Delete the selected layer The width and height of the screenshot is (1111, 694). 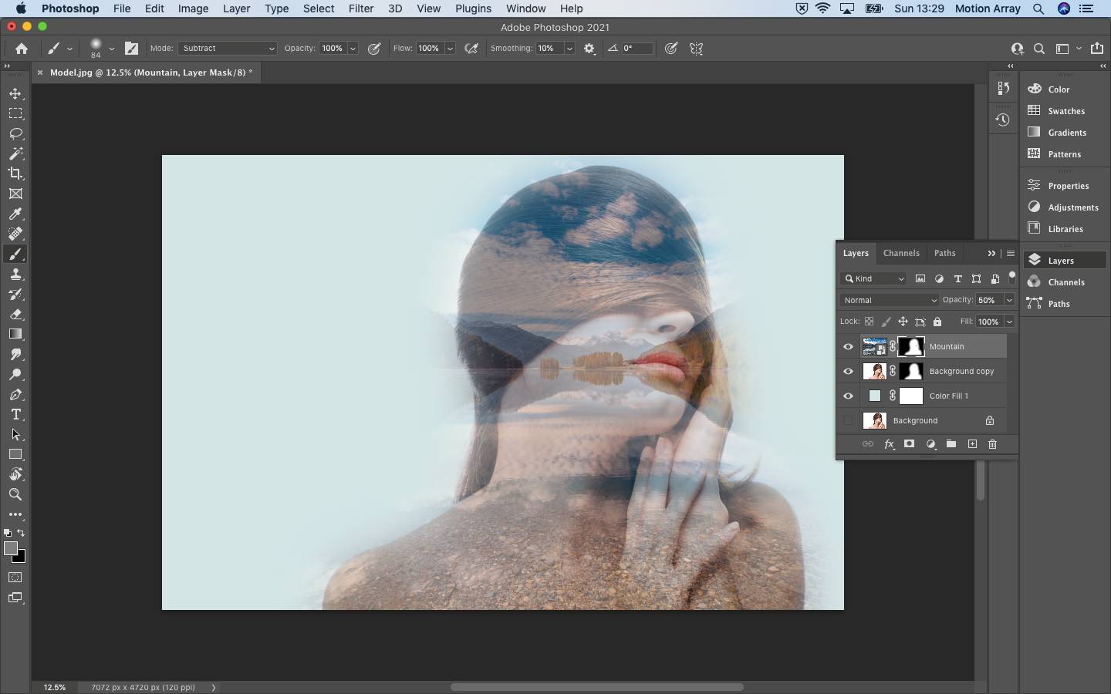click(993, 444)
